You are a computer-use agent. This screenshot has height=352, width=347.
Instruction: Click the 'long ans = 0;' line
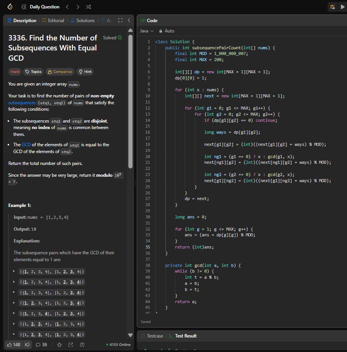(x=190, y=217)
